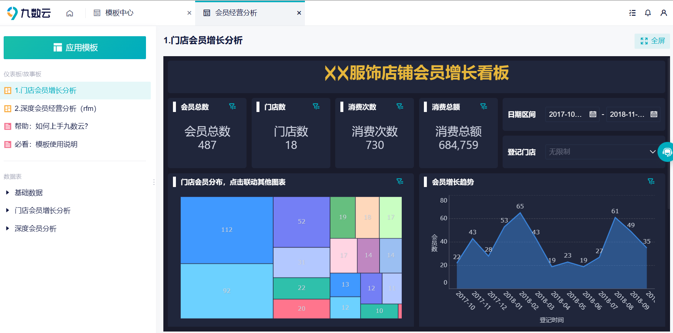Screen dimensions: 673x333
Task: Open the notification bell
Action: coord(648,13)
